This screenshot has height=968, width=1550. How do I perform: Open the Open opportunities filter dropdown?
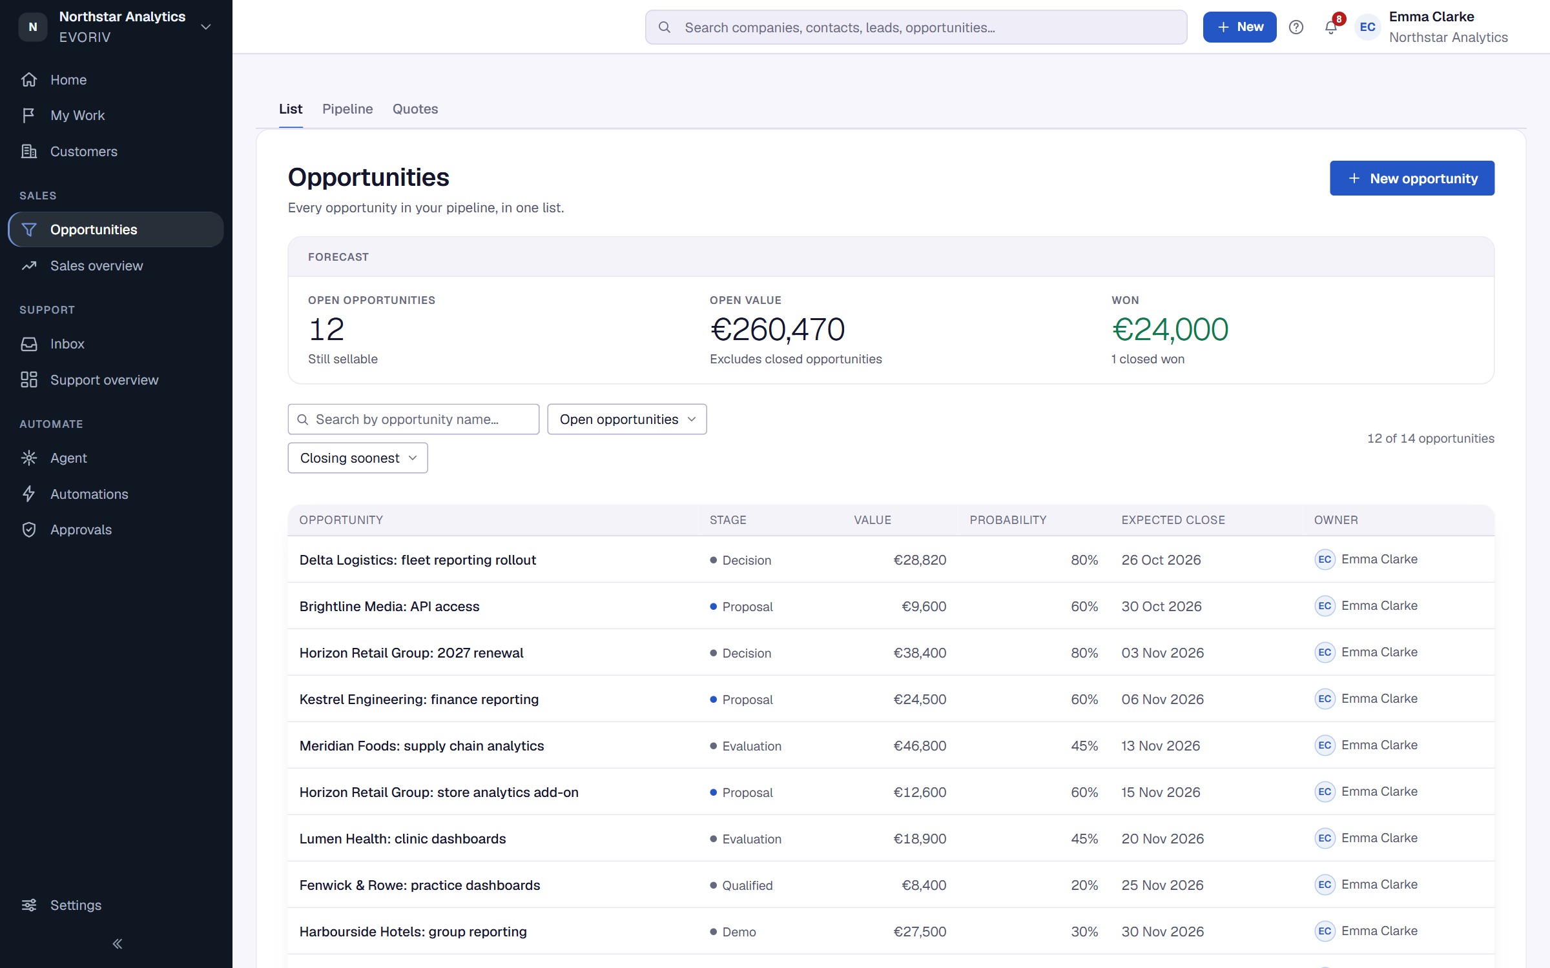click(x=626, y=419)
